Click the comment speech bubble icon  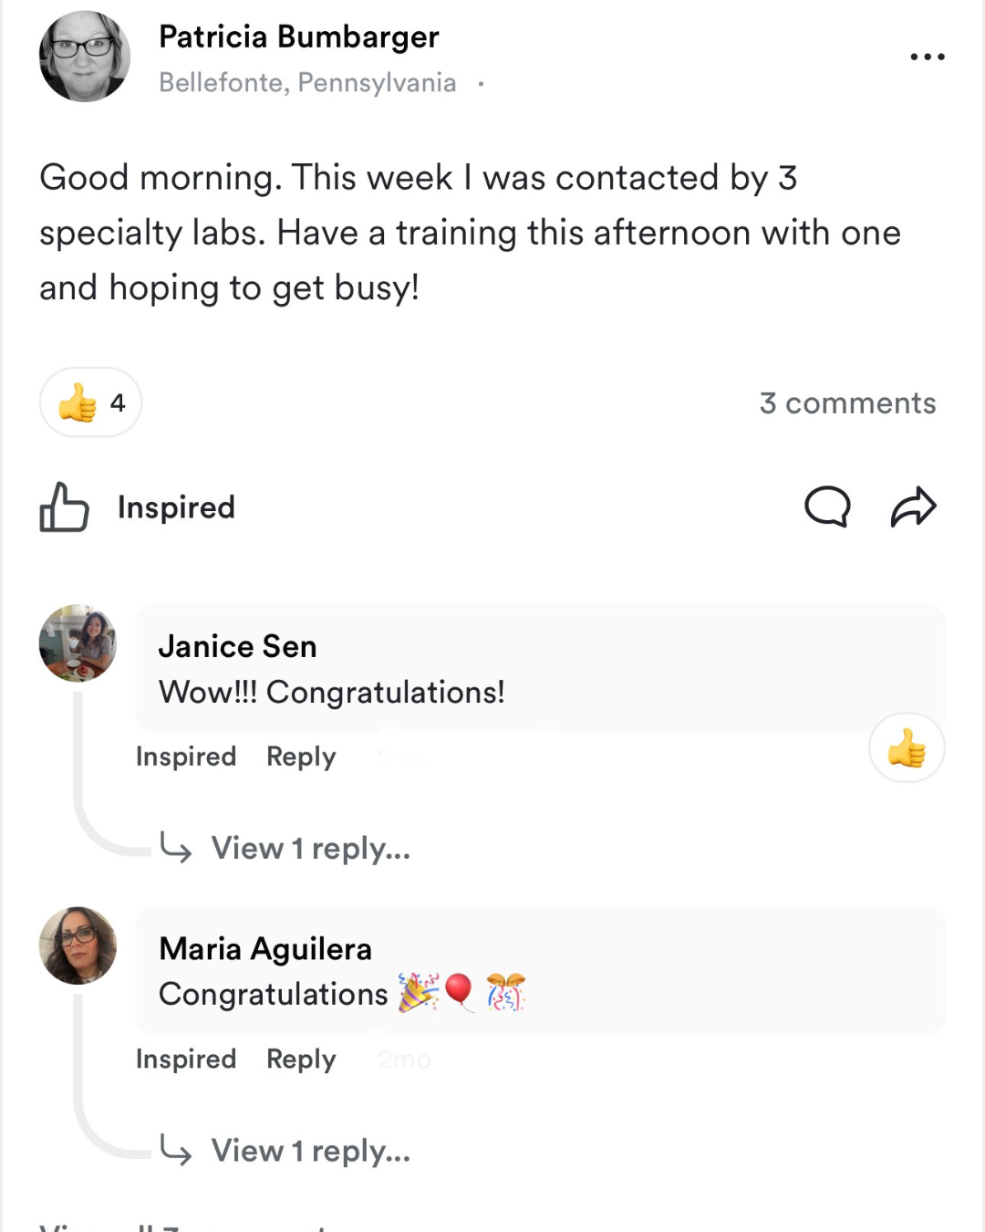[827, 506]
